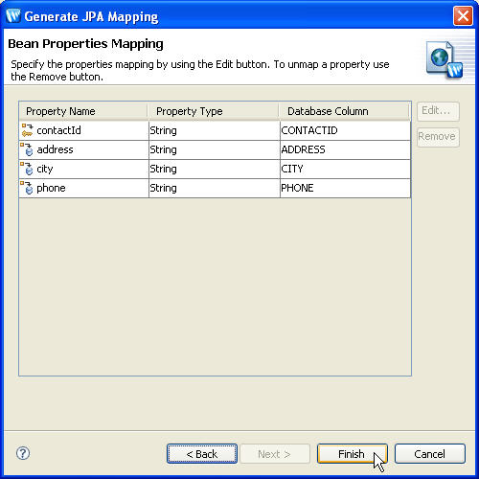479x479 pixels.
Task: Click the primary key icon beside contactId
Action: click(27, 130)
